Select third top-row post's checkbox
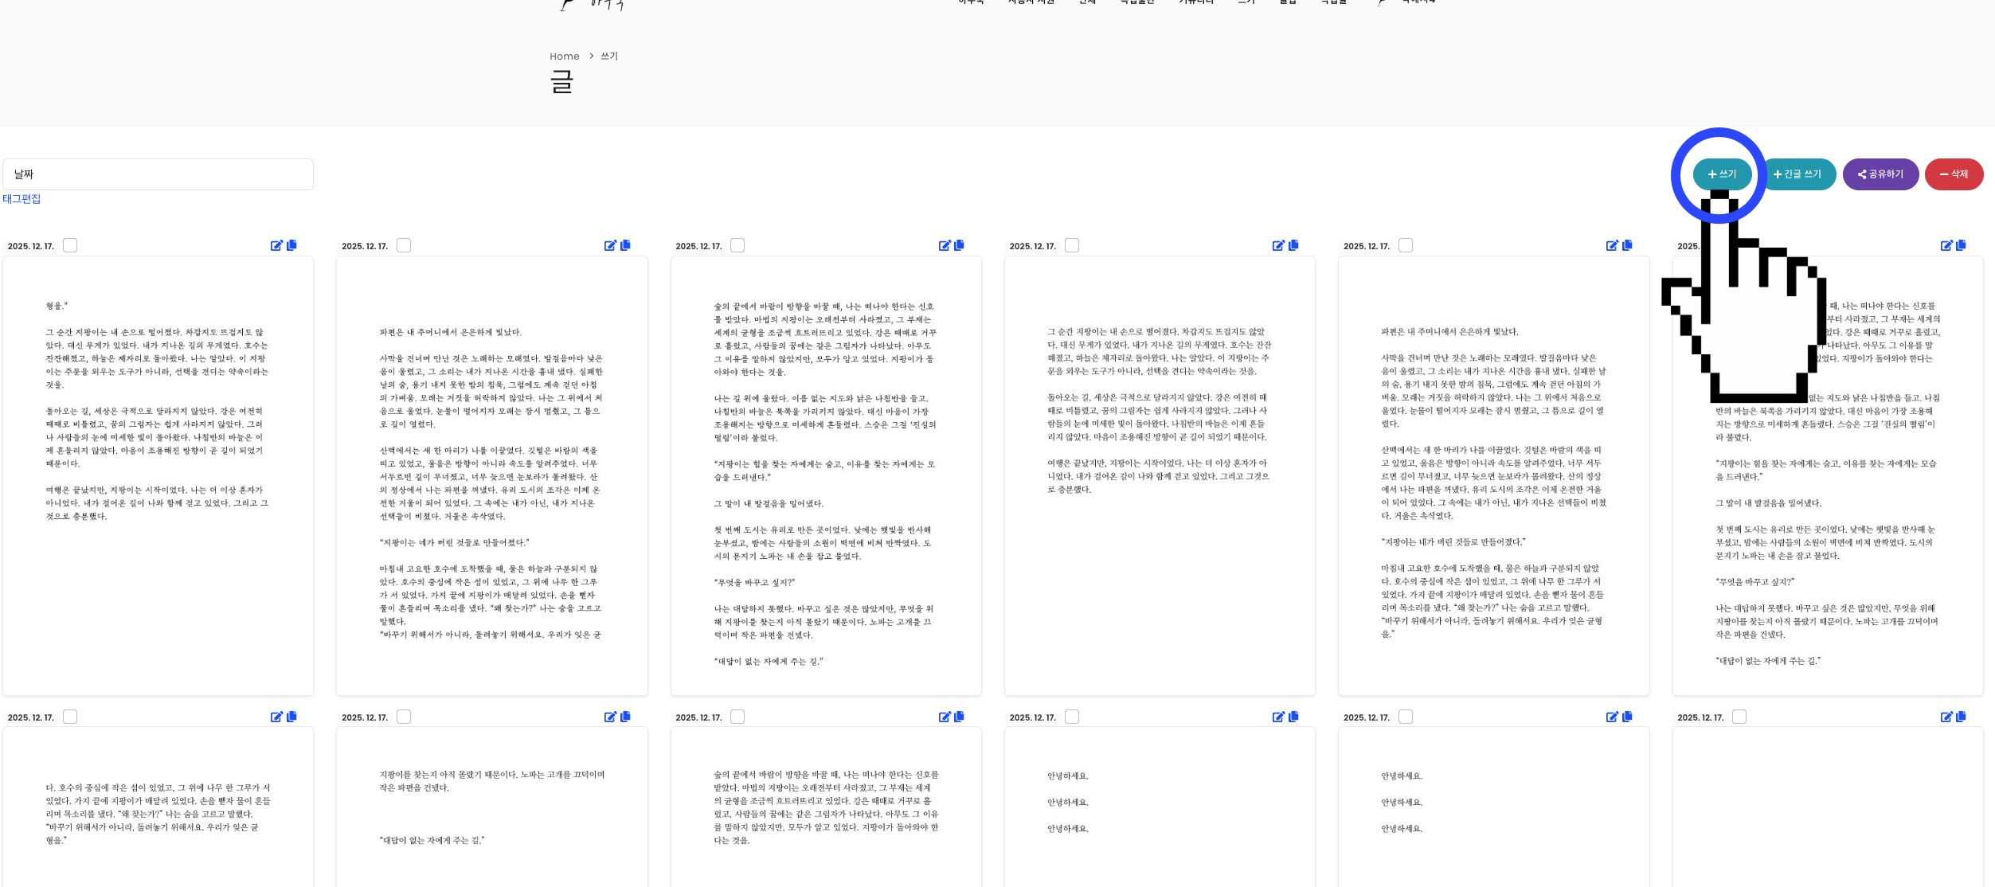1995x887 pixels. tap(737, 245)
